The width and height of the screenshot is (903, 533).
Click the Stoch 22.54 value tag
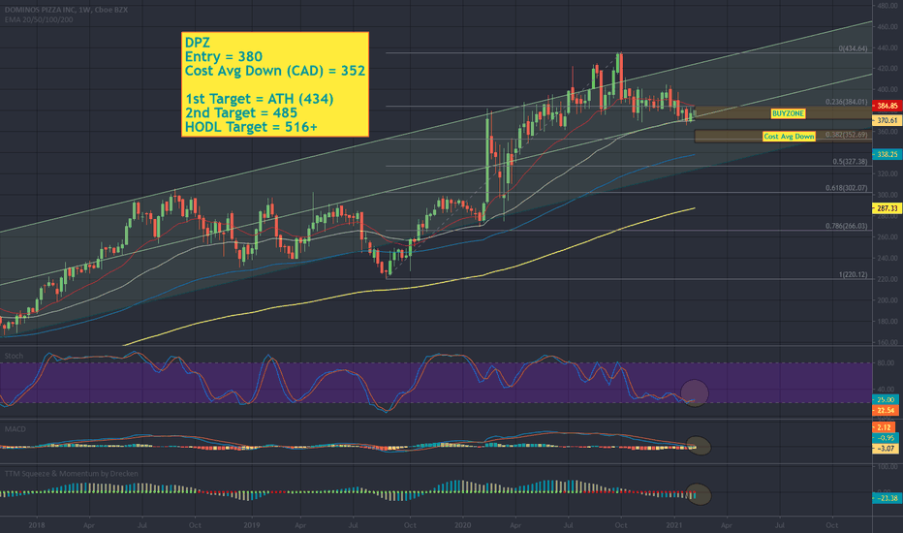tap(886, 410)
